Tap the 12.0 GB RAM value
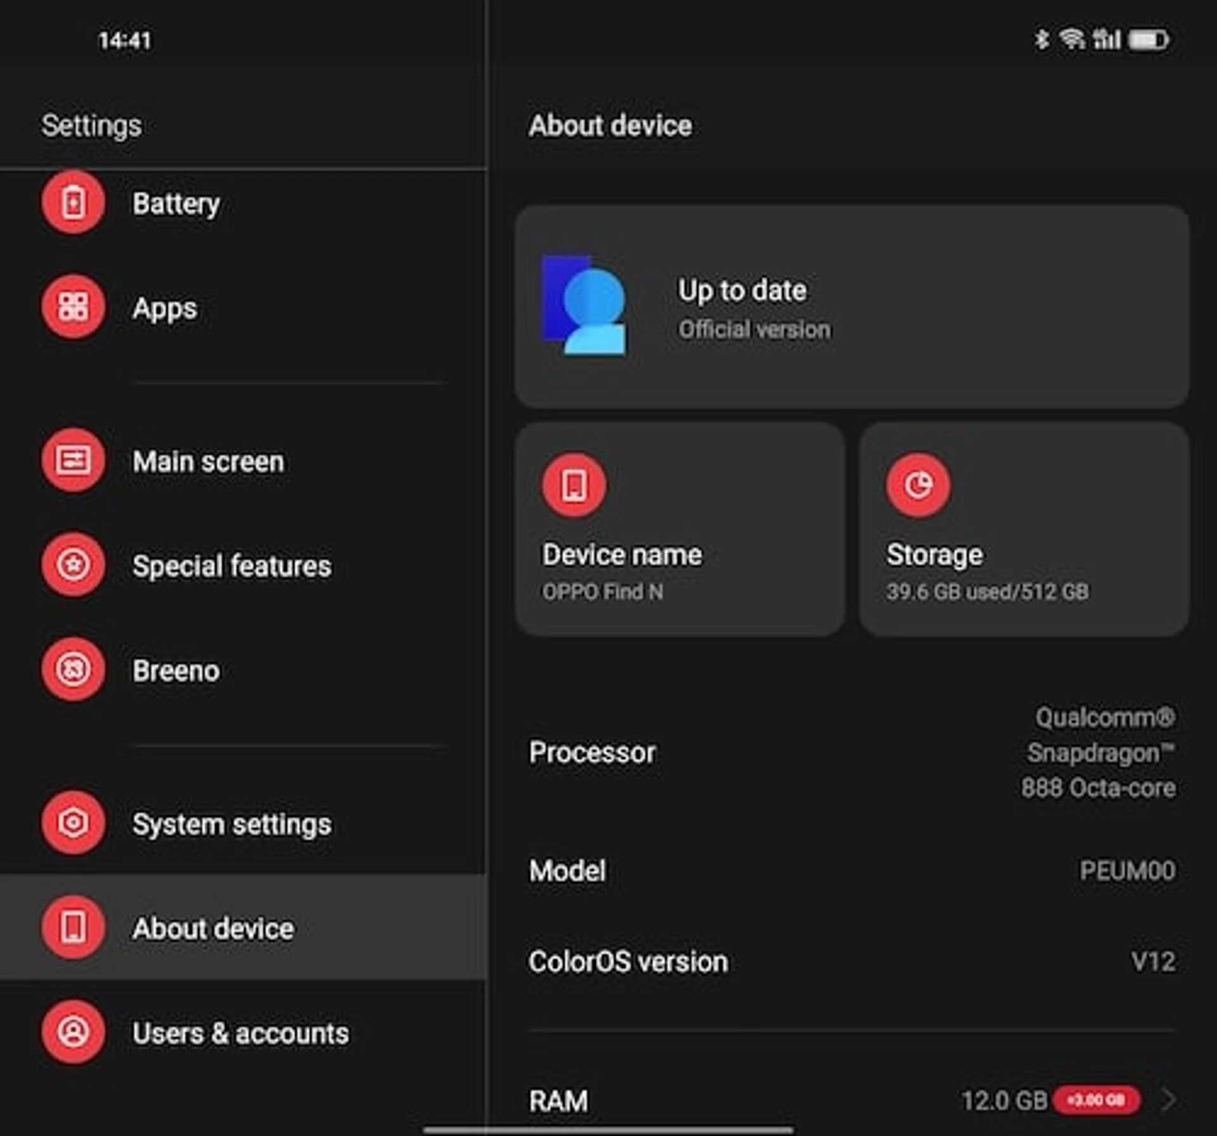Image resolution: width=1217 pixels, height=1136 pixels. coord(1004,1101)
